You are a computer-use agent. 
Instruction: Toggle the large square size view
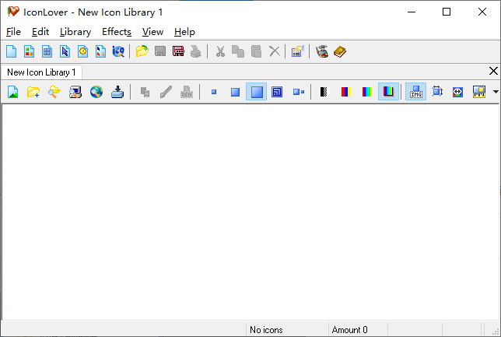(x=256, y=91)
